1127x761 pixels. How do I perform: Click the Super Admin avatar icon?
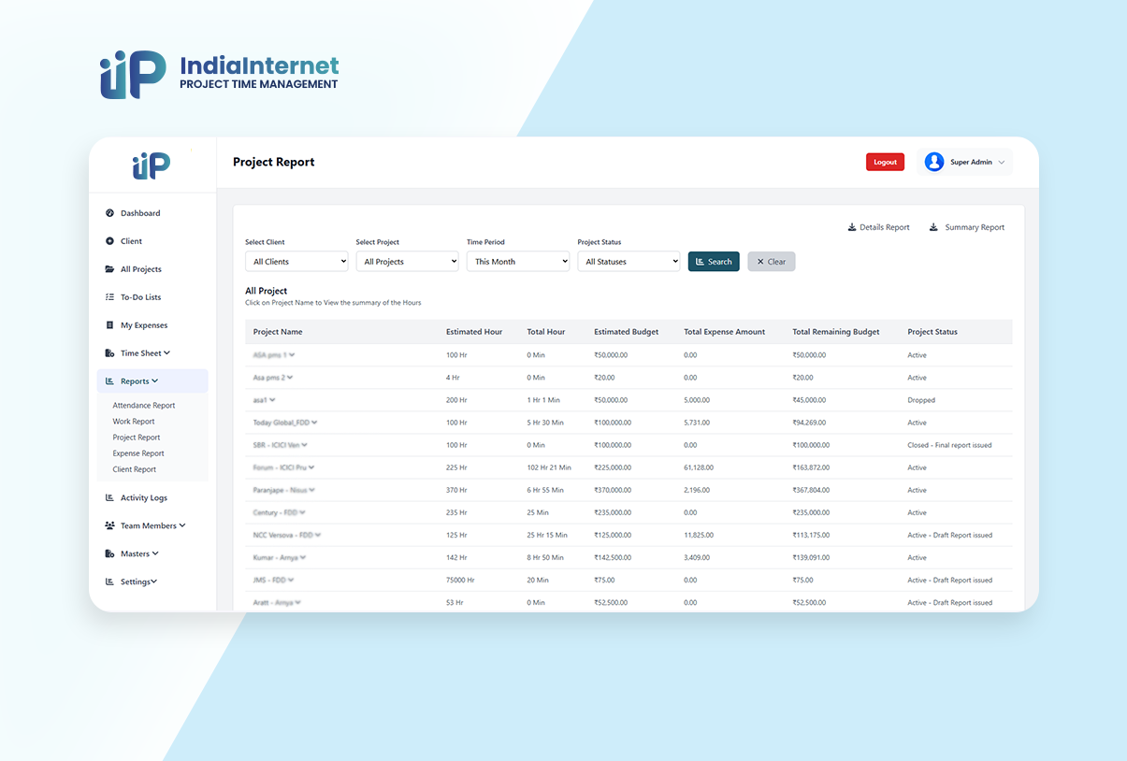click(x=933, y=162)
